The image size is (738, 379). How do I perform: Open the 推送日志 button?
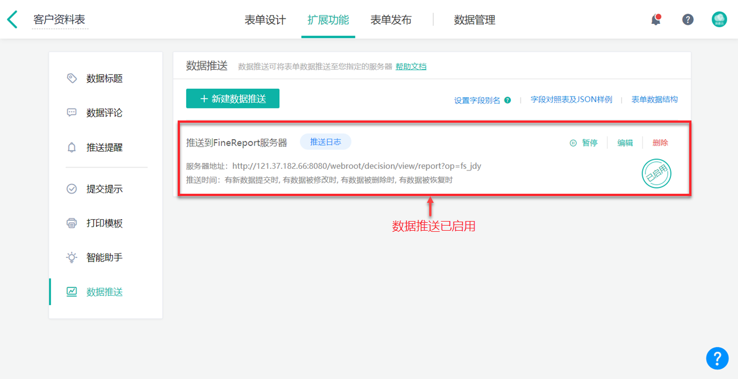[x=325, y=142]
